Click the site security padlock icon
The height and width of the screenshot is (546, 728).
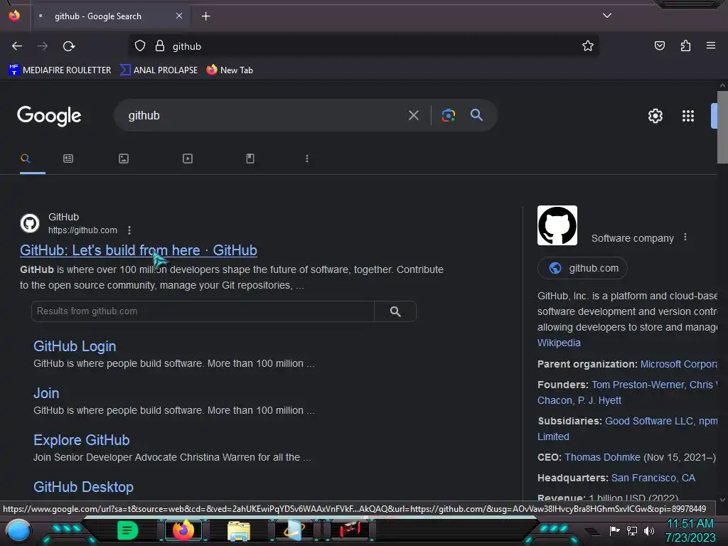pos(160,46)
